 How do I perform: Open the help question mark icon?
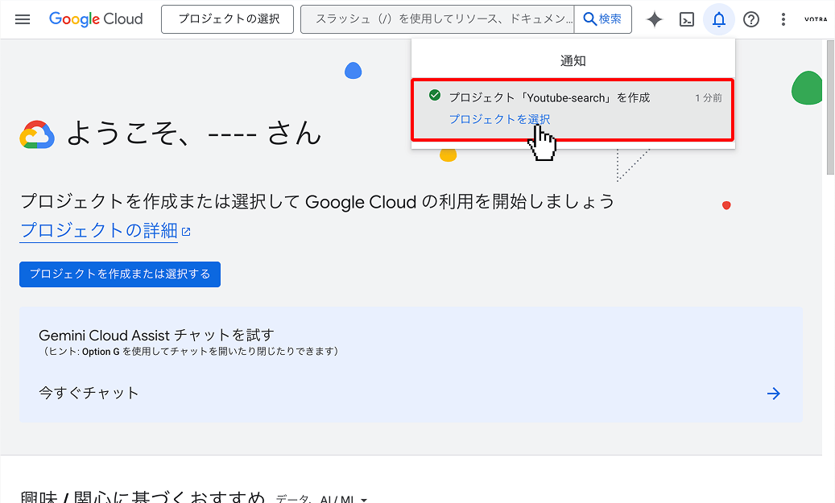pos(751,19)
